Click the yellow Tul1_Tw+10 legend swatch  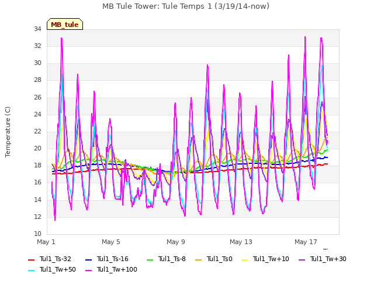245,259
